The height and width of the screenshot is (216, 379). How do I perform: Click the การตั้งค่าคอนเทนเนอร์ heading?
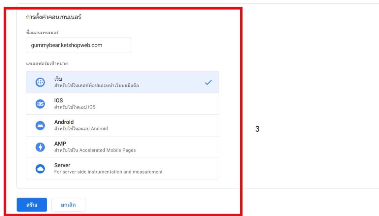click(x=53, y=17)
